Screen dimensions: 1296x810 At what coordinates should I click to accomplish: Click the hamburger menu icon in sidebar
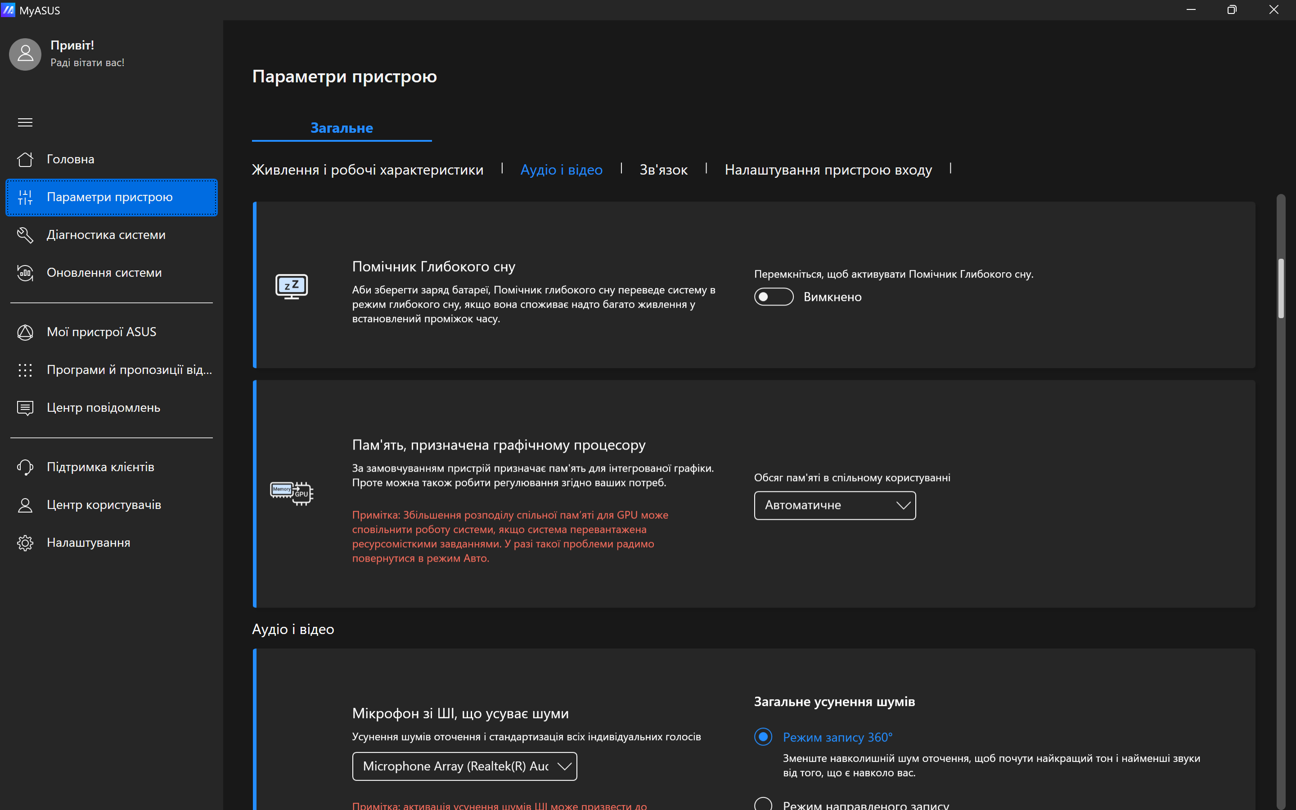[25, 123]
